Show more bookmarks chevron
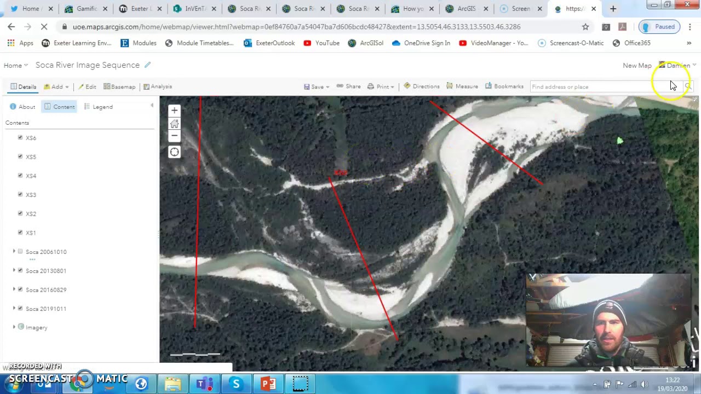Image resolution: width=701 pixels, height=394 pixels. [689, 43]
